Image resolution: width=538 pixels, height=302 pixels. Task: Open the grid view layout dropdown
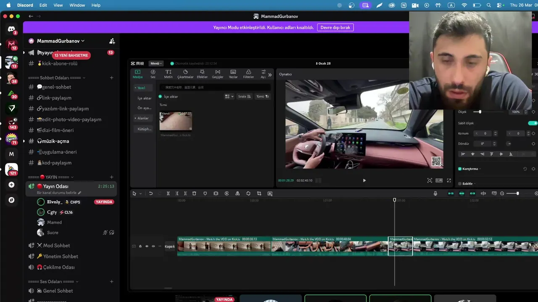tap(229, 96)
